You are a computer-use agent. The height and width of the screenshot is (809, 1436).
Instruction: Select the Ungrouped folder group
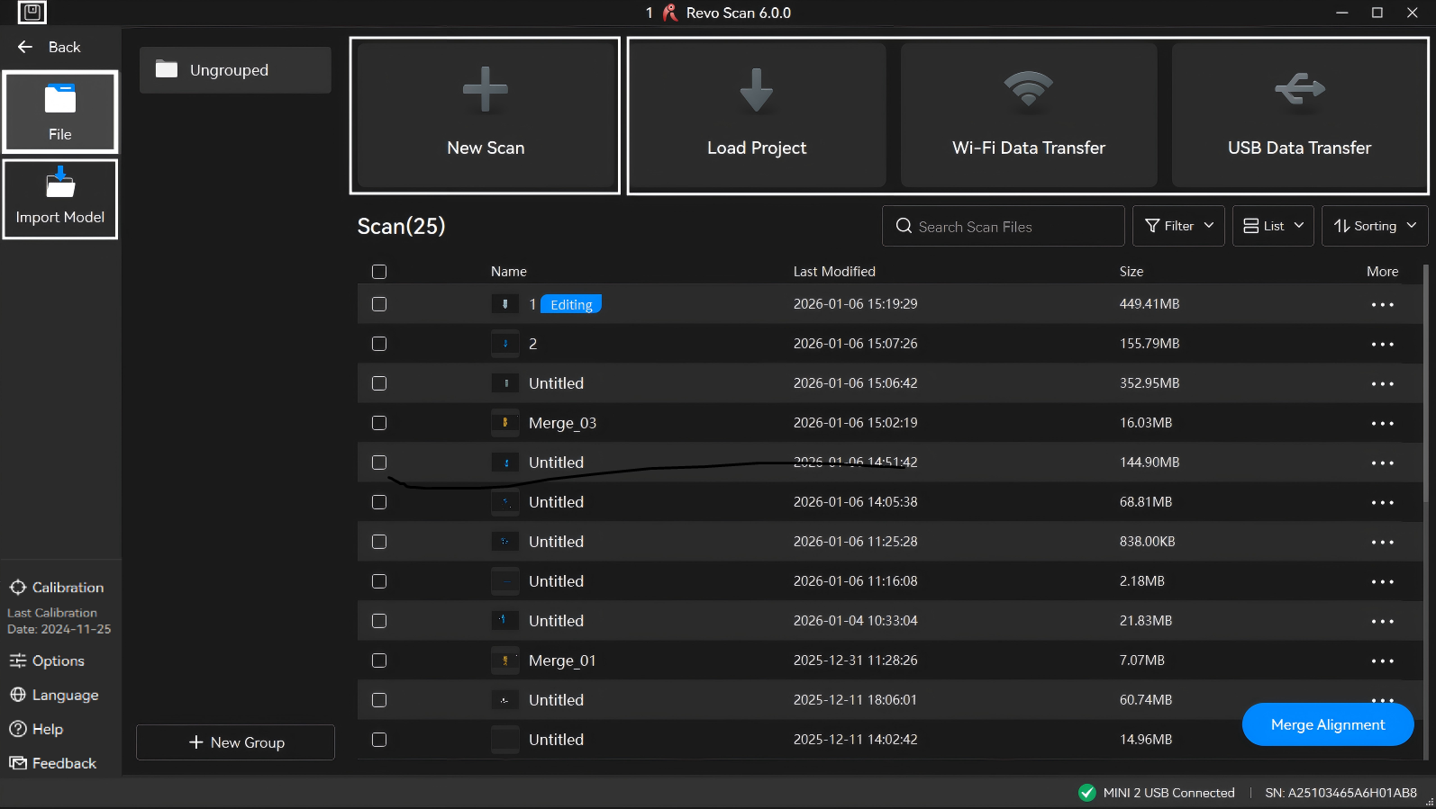click(x=235, y=70)
